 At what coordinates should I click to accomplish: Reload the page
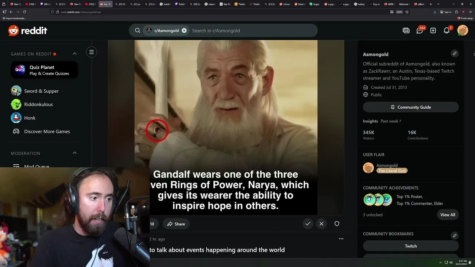click(x=24, y=12)
